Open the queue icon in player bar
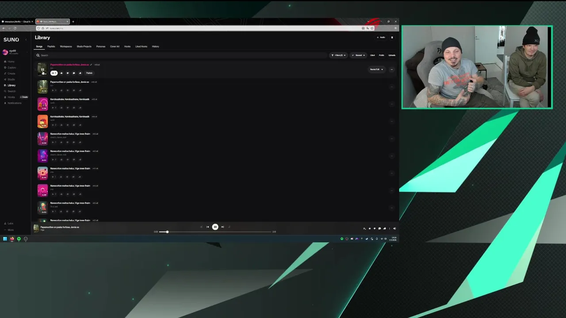Screen dimensions: 566x318 click(x=364, y=228)
